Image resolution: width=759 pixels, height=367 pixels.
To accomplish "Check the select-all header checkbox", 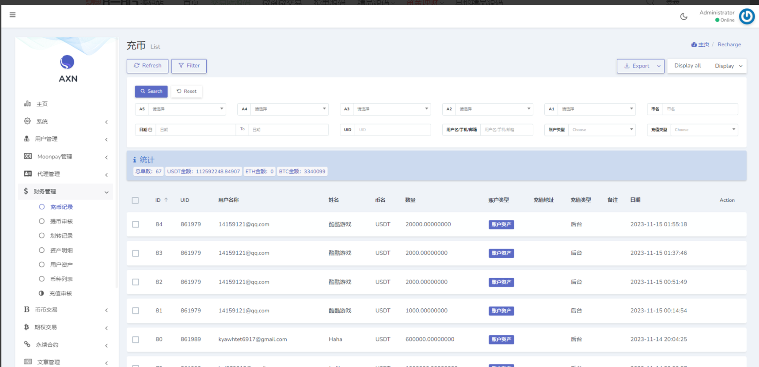I will [136, 200].
